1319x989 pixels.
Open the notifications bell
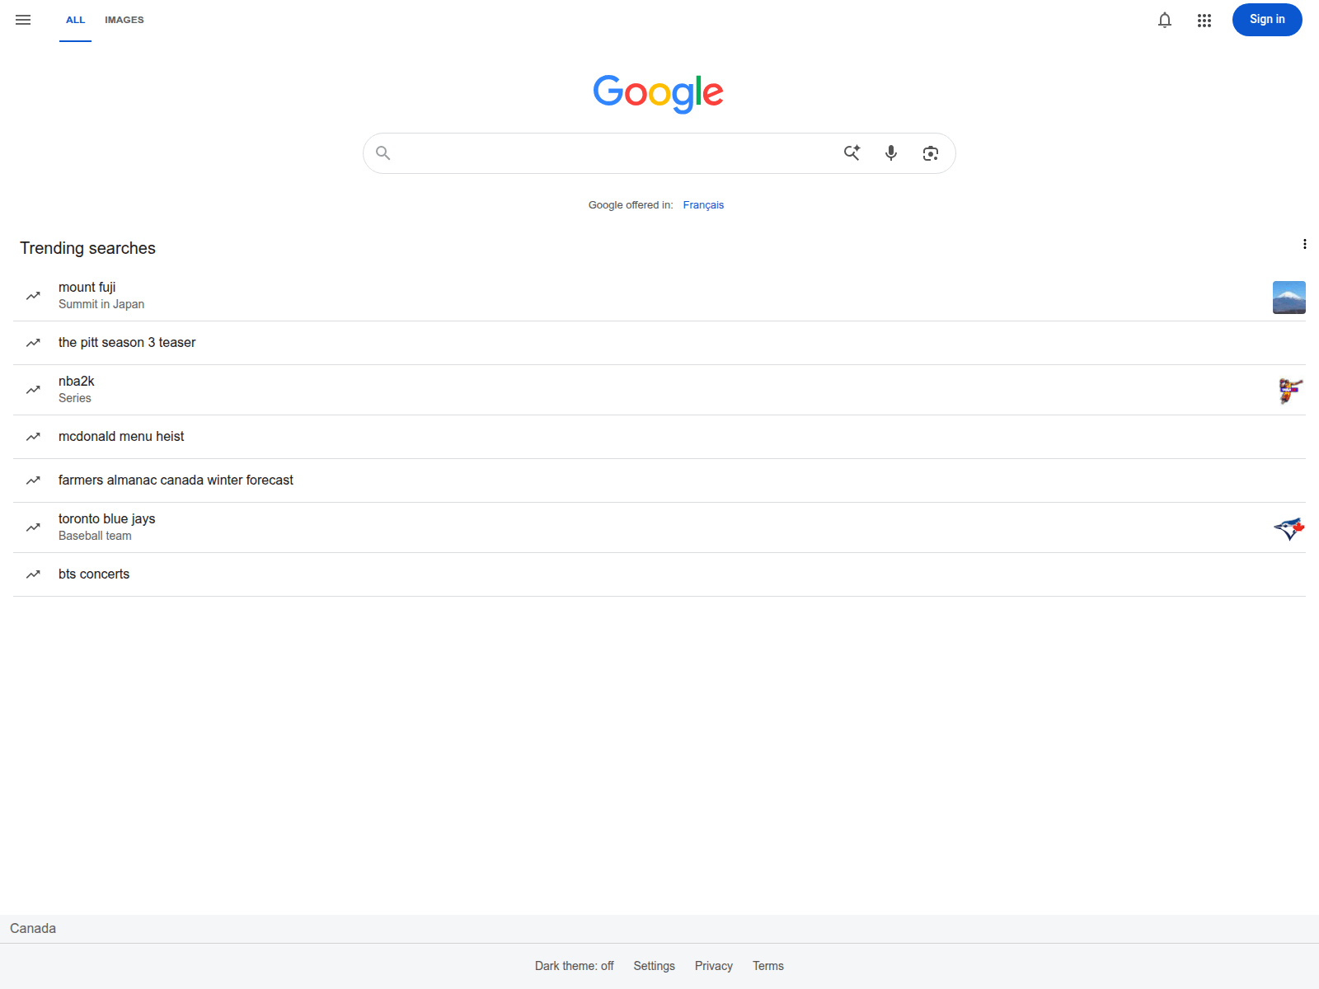(x=1165, y=20)
